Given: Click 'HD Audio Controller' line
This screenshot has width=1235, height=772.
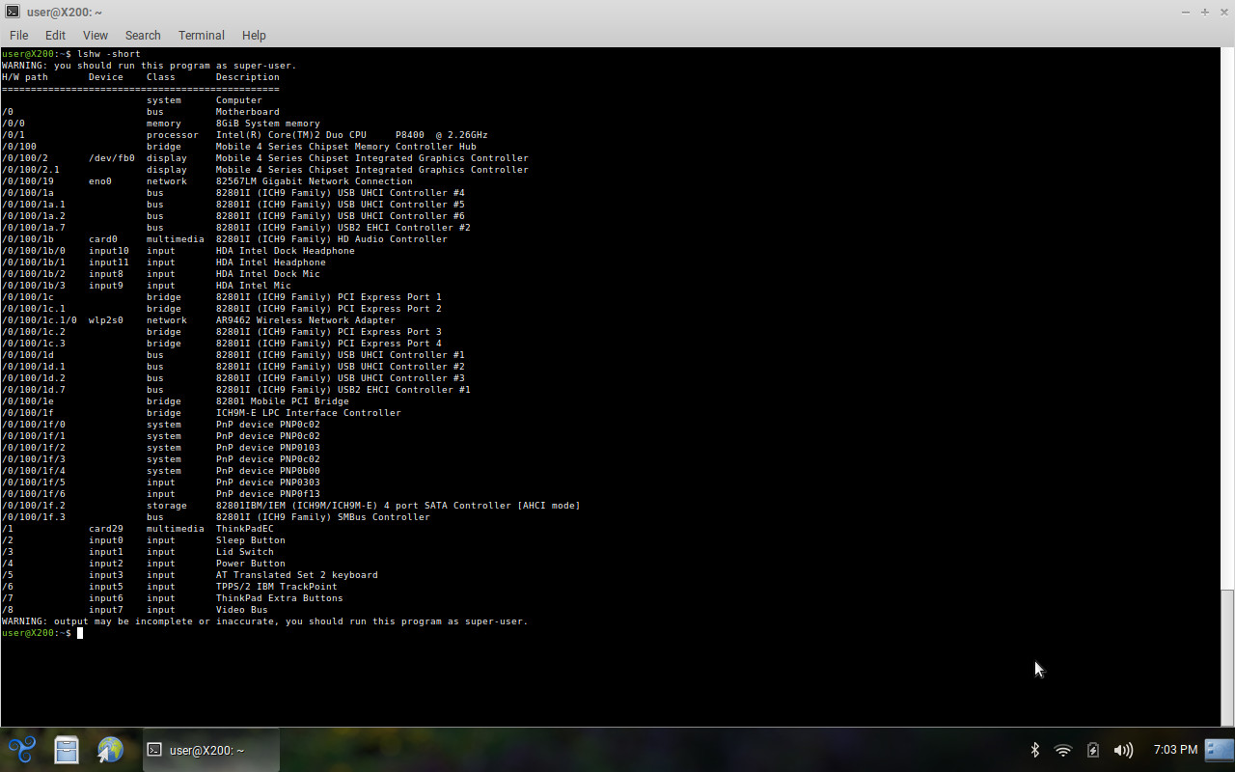Looking at the screenshot, I should coord(332,239).
